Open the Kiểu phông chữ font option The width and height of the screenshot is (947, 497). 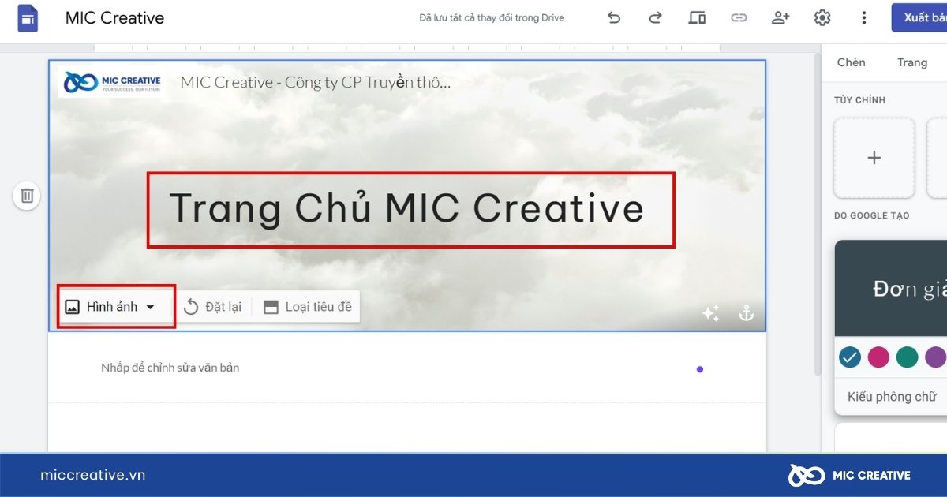tap(892, 397)
